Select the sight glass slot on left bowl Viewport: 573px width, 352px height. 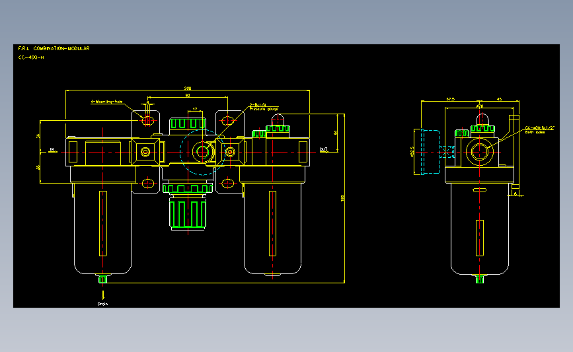[103, 223]
